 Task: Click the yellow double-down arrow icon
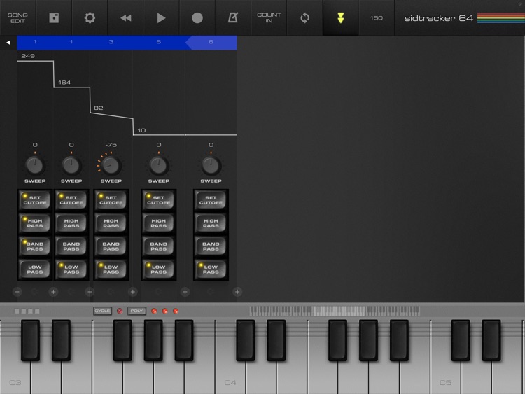(x=341, y=17)
